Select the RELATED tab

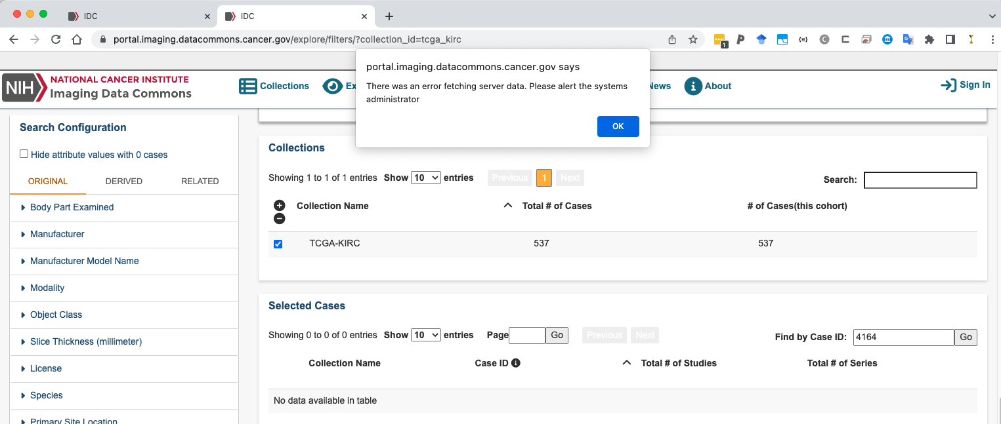pyautogui.click(x=200, y=181)
